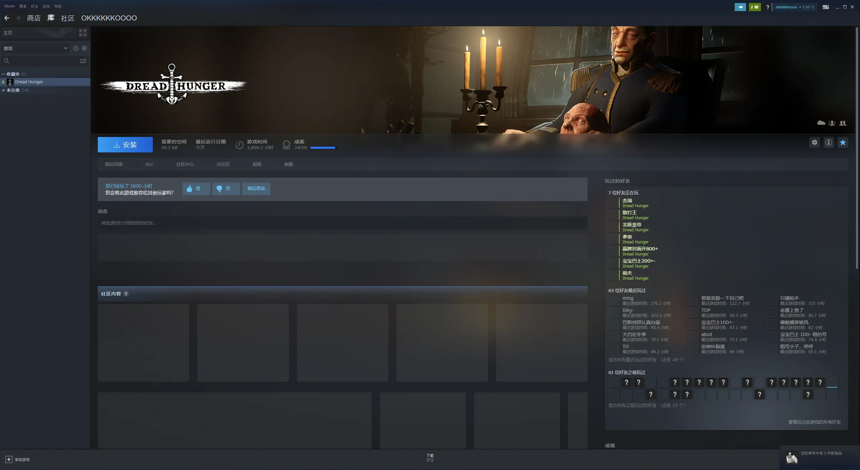Show game info icon

(829, 142)
